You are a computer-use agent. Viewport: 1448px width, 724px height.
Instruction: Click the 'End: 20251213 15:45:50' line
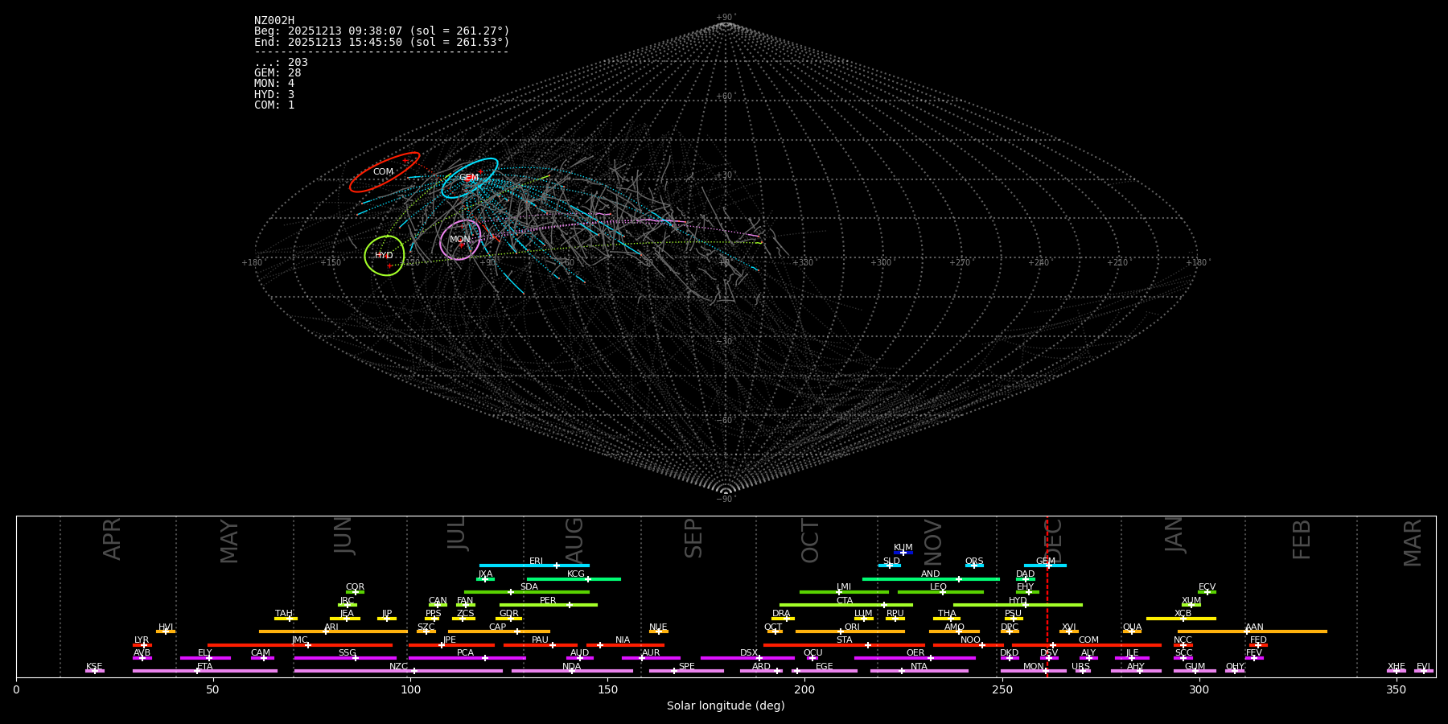tap(382, 42)
